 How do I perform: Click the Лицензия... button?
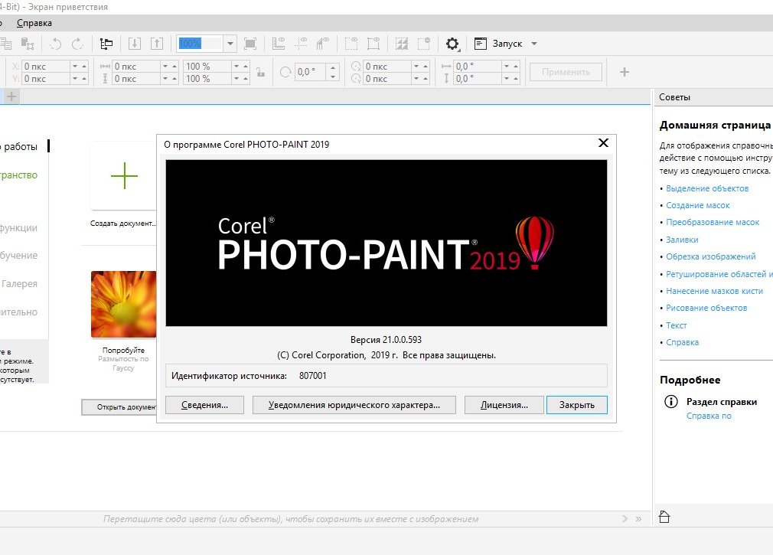coord(504,405)
